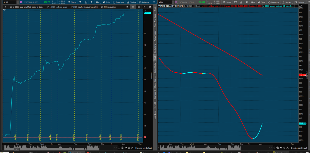Select the 2025 exaustion study set
310x153 pixels.
coord(108,7)
